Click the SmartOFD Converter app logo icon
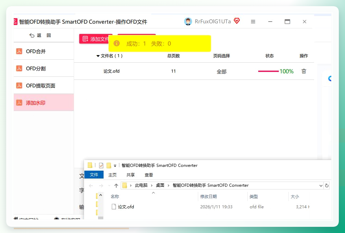Screen dimensions: 345x233 tap(15, 22)
